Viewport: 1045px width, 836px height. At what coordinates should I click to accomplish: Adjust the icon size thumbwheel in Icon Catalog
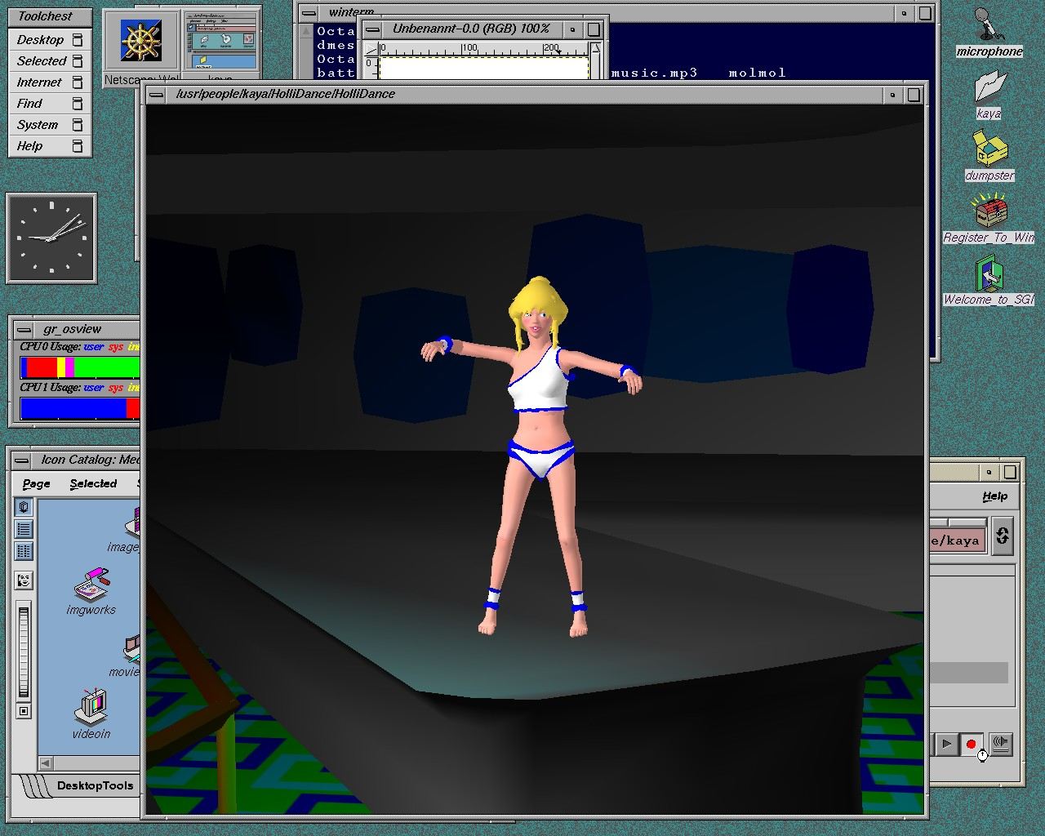pos(24,651)
